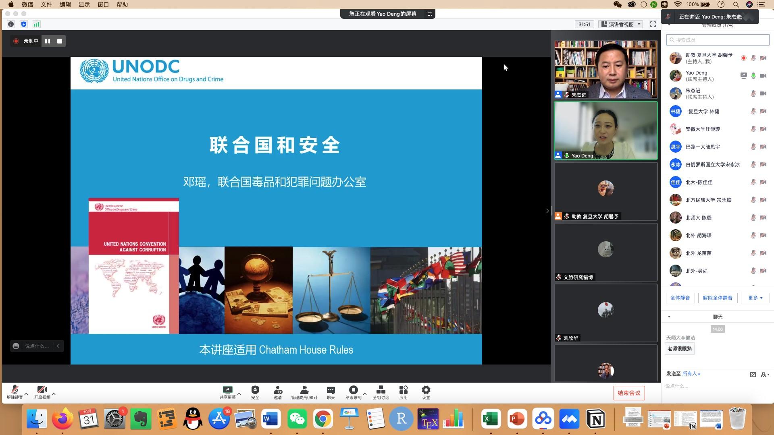
Task: Start 共享屏幕 screen sharing
Action: pyautogui.click(x=227, y=392)
